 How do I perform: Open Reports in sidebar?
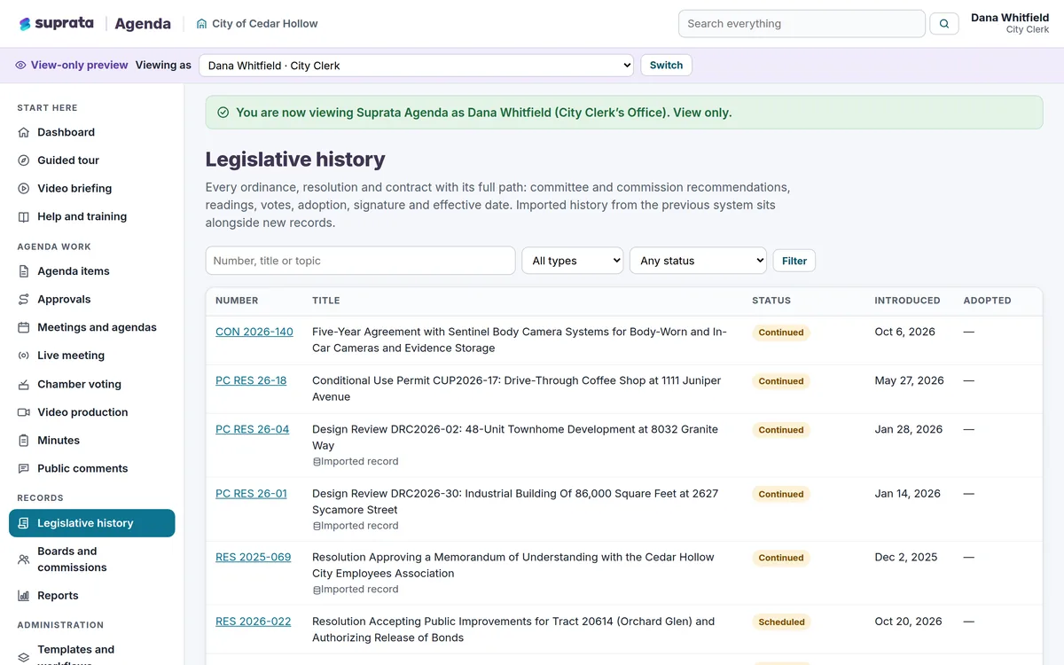(x=92, y=596)
